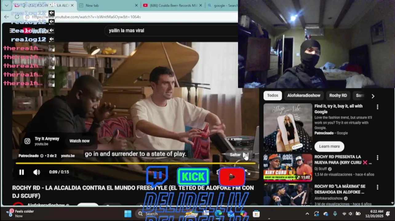Open the Feels colder weather widget
395x221 pixels.
pyautogui.click(x=20, y=213)
